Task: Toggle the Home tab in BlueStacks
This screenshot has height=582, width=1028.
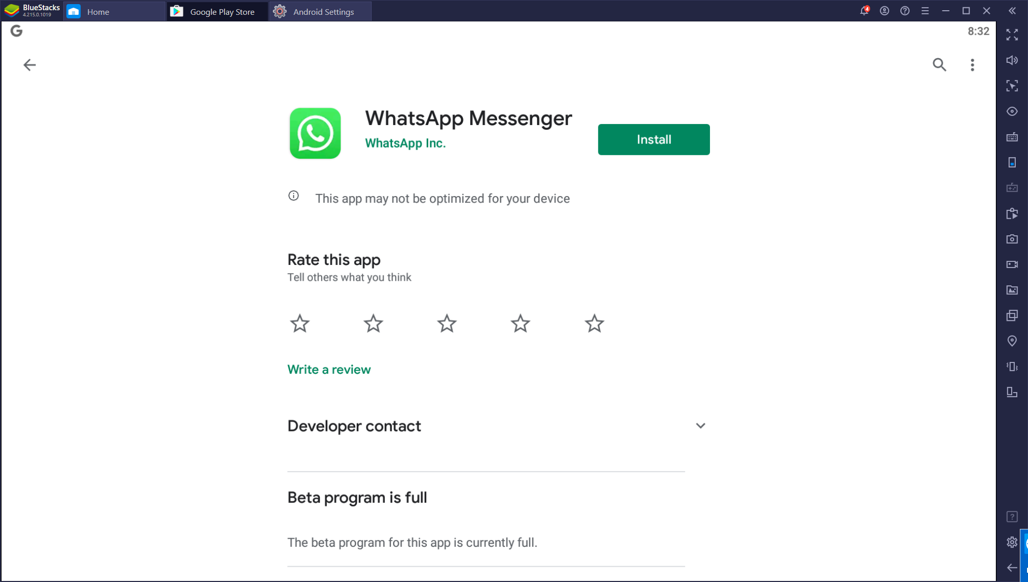Action: pos(98,11)
